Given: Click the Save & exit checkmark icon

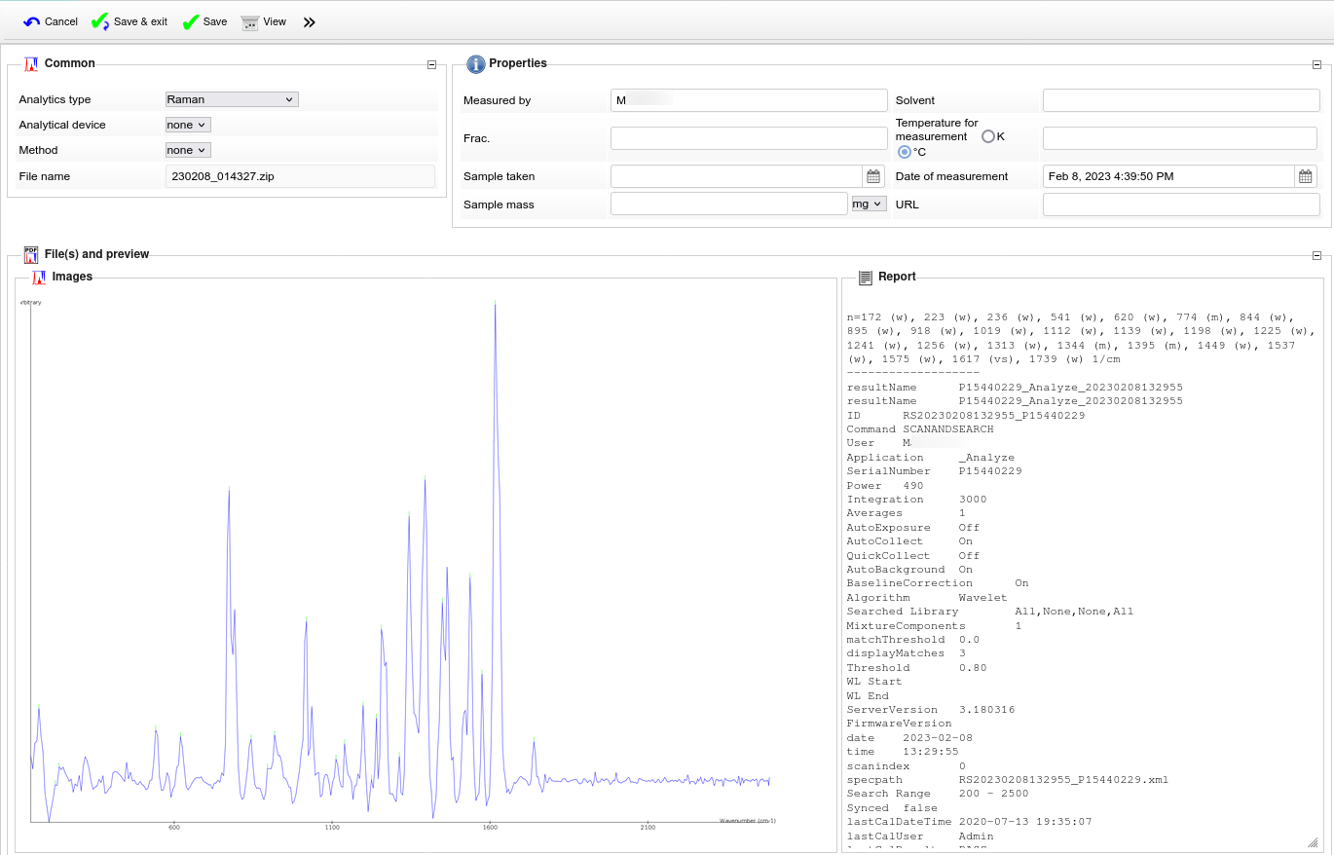Looking at the screenshot, I should point(99,21).
